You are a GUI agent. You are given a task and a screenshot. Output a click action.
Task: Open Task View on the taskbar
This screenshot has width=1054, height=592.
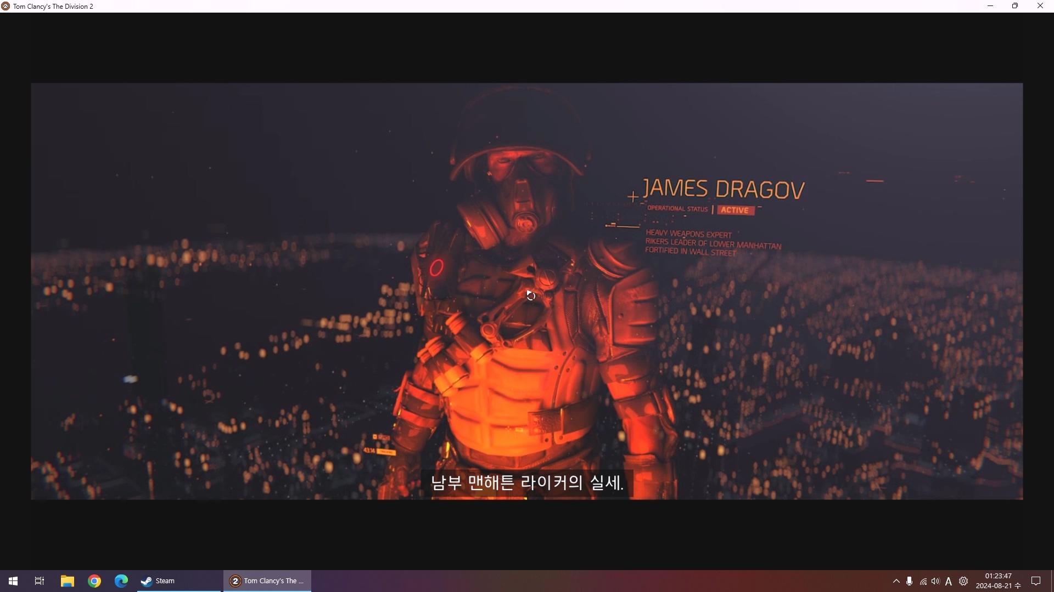click(40, 581)
